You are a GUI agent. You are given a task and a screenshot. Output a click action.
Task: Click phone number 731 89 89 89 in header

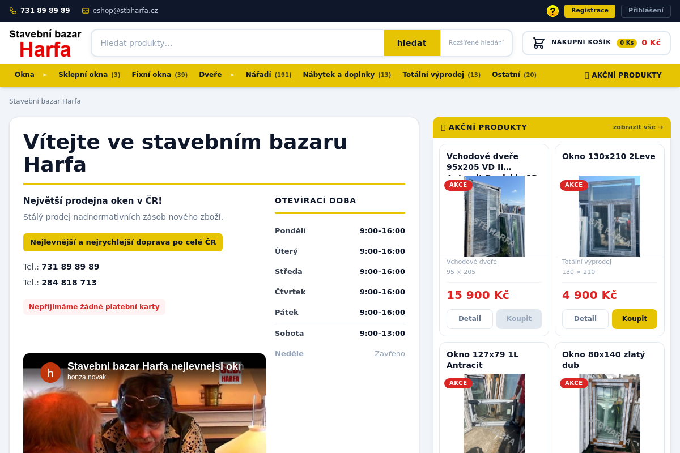(x=45, y=11)
